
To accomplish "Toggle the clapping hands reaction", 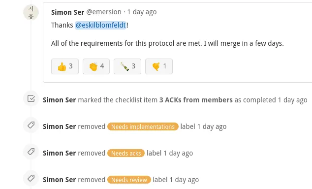I will (96, 66).
